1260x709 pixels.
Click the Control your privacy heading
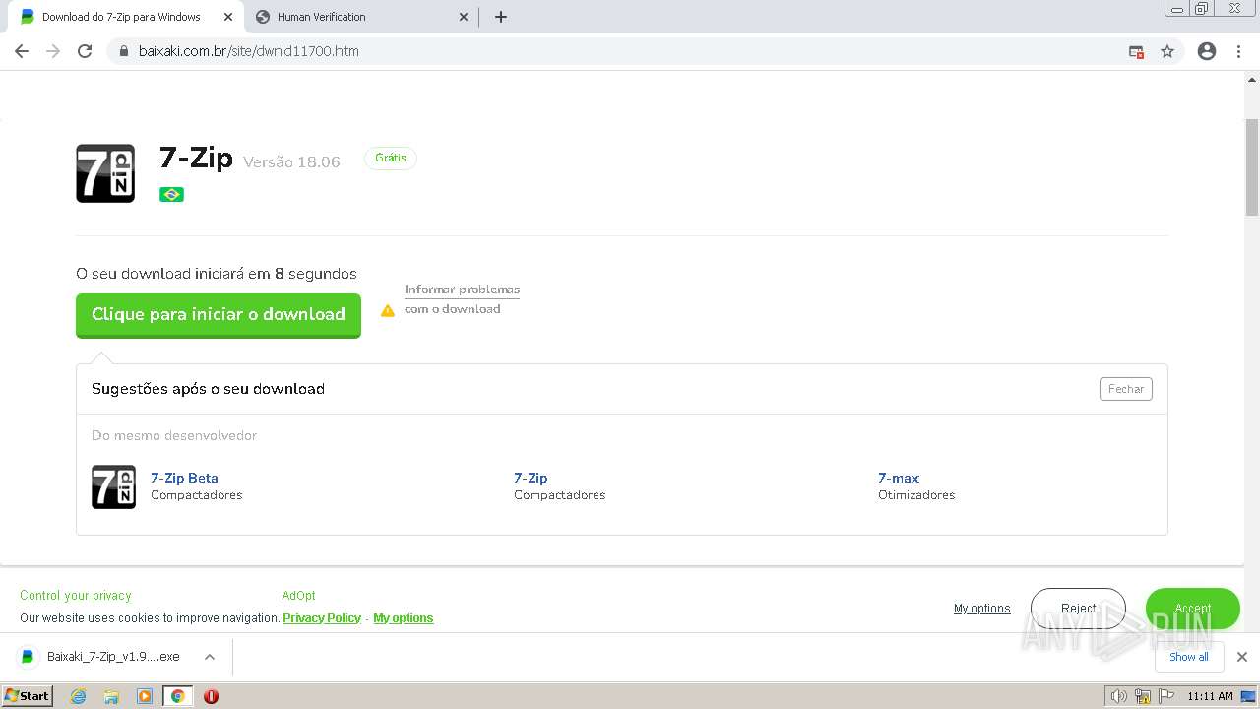click(x=76, y=596)
